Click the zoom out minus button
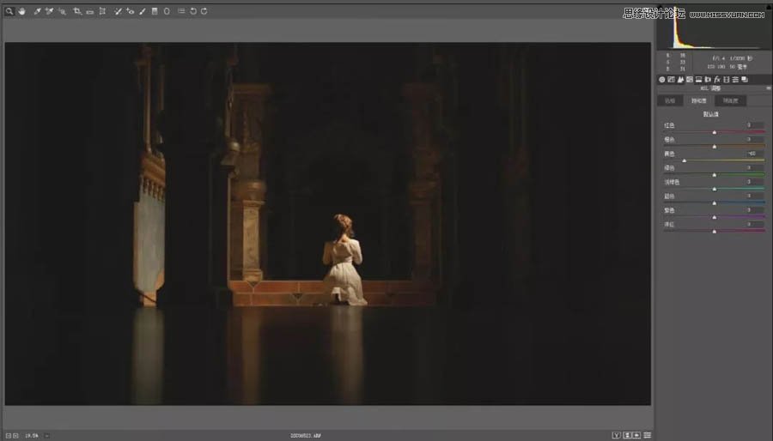773x441 pixels. 9,436
